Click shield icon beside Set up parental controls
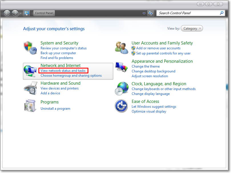 (133, 53)
